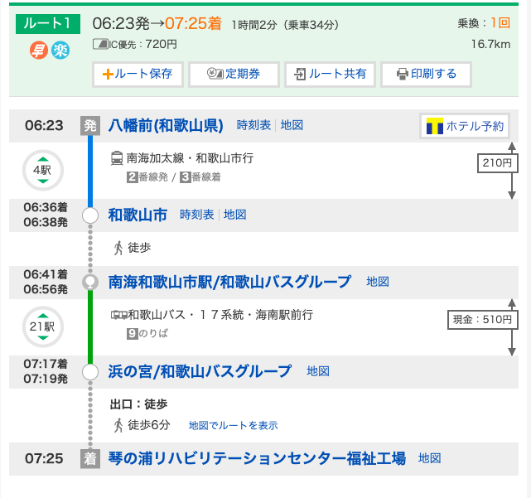Open the ホテル予約 hotel booking button
531x498 pixels.
[465, 126]
